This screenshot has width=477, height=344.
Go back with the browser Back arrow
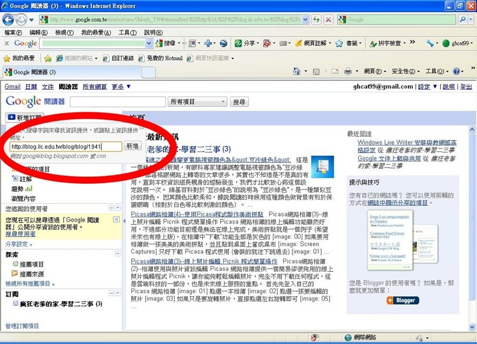coord(8,20)
